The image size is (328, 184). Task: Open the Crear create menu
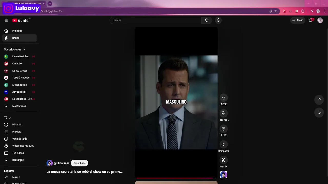click(297, 20)
